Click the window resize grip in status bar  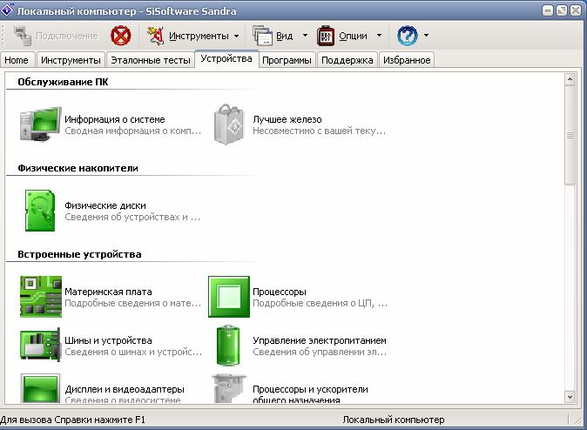tap(577, 420)
